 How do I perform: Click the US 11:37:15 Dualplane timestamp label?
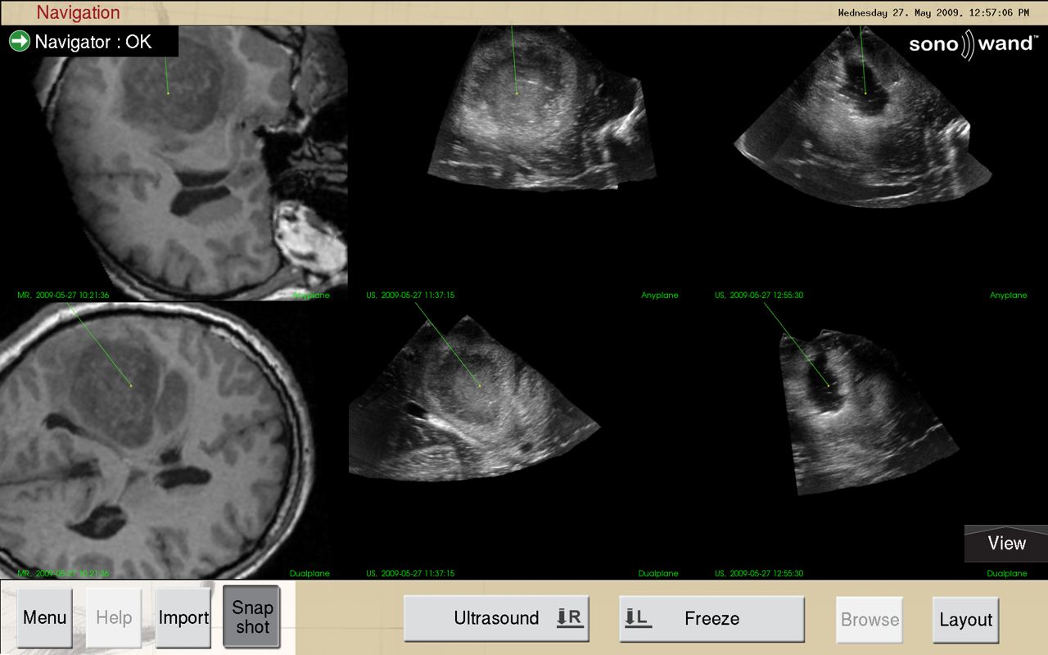410,573
